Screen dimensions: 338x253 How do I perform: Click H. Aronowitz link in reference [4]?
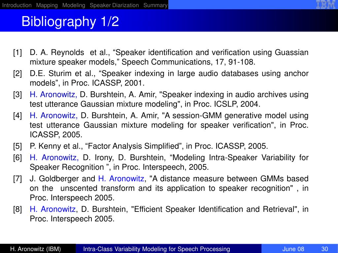[54, 116]
